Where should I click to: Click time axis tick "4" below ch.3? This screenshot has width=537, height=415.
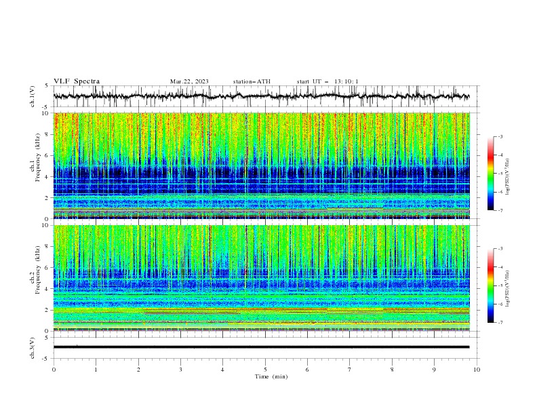(222, 370)
